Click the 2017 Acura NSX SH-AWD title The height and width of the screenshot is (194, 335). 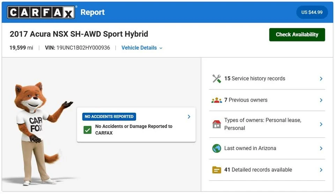(79, 34)
